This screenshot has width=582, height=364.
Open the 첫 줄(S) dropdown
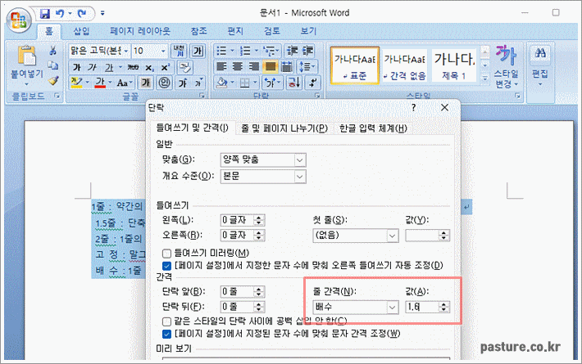[x=392, y=236]
